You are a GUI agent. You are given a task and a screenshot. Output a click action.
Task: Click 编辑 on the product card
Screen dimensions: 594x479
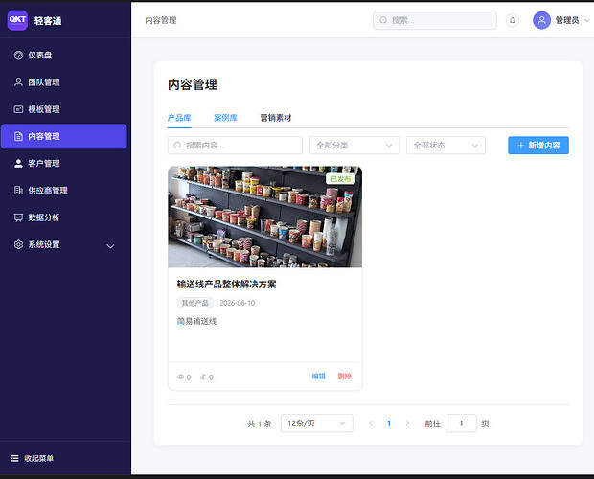319,376
